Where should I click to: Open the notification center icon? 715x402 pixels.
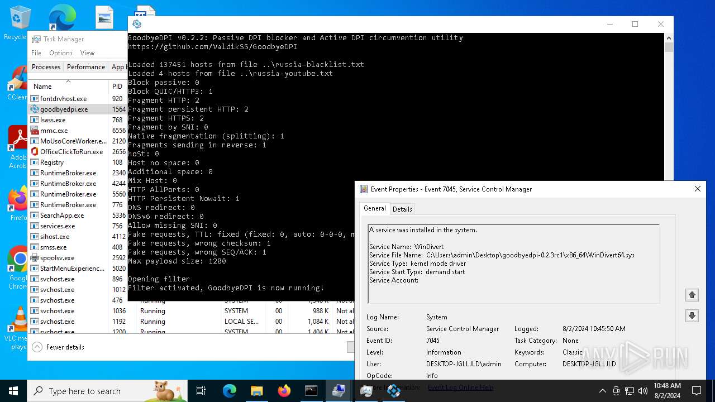[697, 391]
